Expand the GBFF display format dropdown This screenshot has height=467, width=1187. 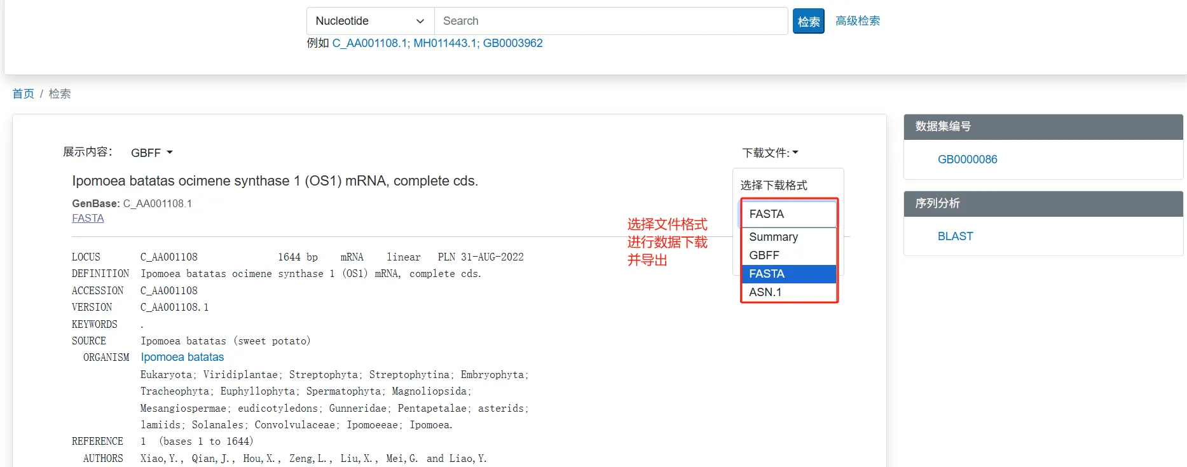151,153
